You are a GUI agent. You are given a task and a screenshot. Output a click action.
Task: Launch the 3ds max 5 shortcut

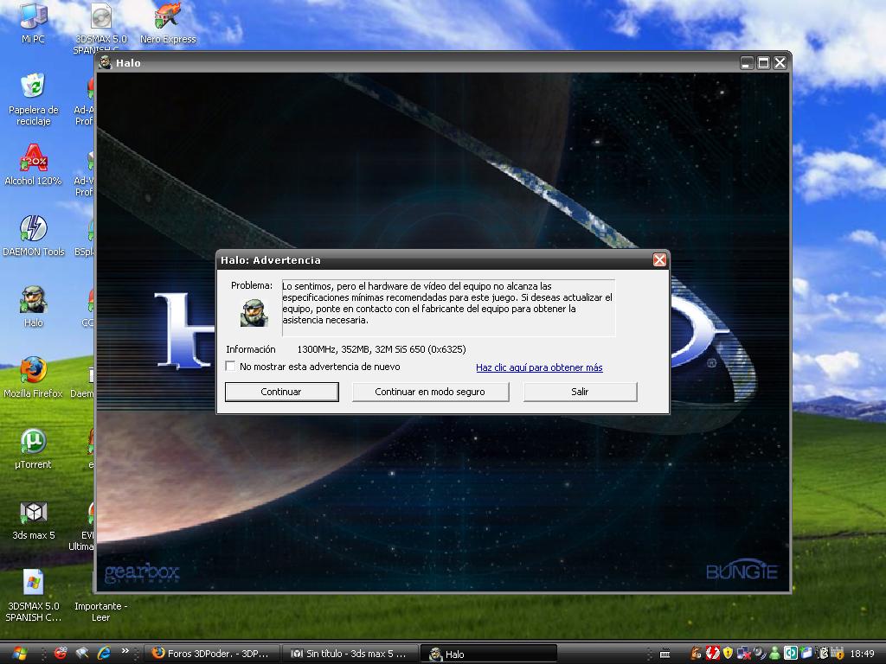[34, 520]
